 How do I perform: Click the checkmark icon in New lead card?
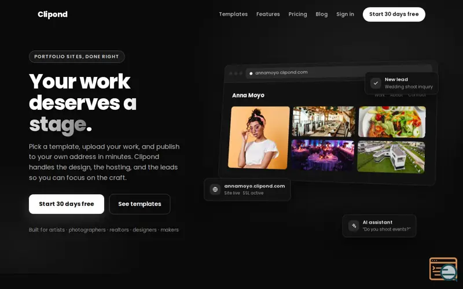(376, 83)
